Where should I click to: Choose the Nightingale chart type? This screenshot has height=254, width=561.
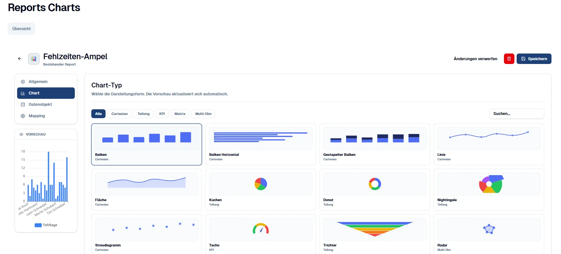(x=489, y=189)
